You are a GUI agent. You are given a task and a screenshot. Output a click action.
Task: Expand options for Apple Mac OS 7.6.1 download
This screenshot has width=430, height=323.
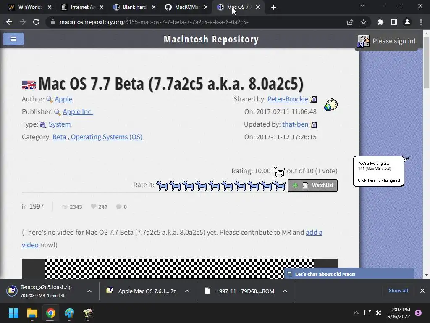[x=187, y=291]
